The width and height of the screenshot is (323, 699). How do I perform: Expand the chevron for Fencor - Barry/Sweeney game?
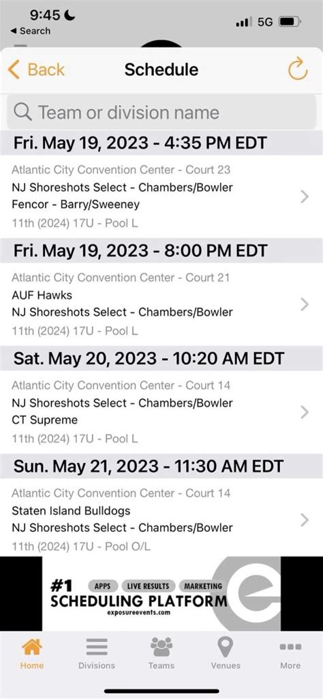point(305,196)
